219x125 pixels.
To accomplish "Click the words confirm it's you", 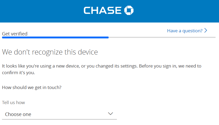I will tap(18, 73).
